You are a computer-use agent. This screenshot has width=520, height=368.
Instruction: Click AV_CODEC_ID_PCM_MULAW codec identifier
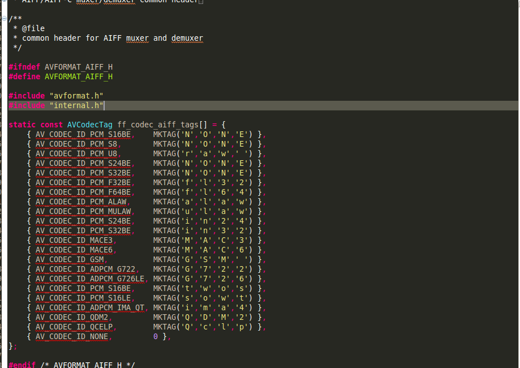[83, 211]
